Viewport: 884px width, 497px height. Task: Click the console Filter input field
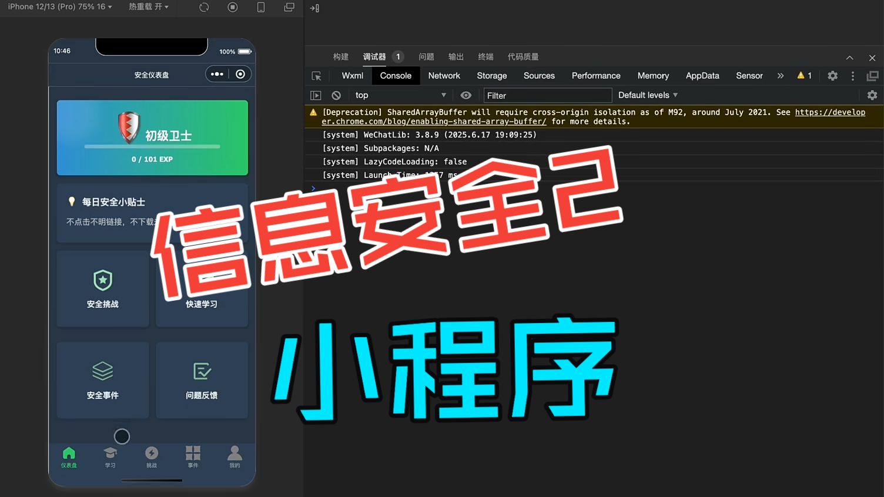click(547, 95)
